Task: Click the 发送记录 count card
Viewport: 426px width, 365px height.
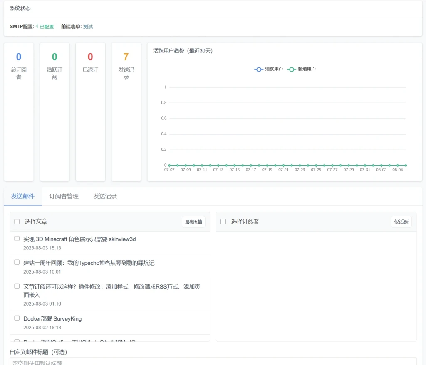Action: pos(126,111)
